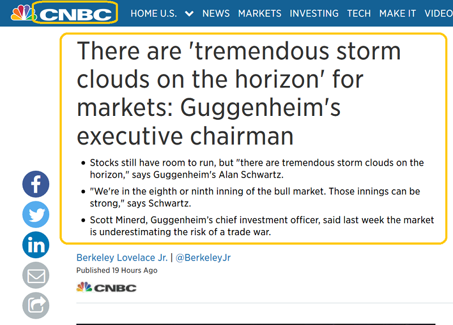453x325 pixels.
Task: Open the INVESTING section
Action: coord(314,14)
